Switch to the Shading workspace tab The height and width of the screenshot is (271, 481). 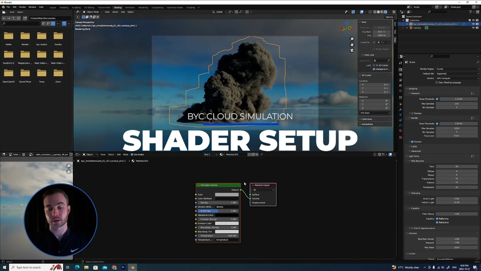(x=118, y=7)
